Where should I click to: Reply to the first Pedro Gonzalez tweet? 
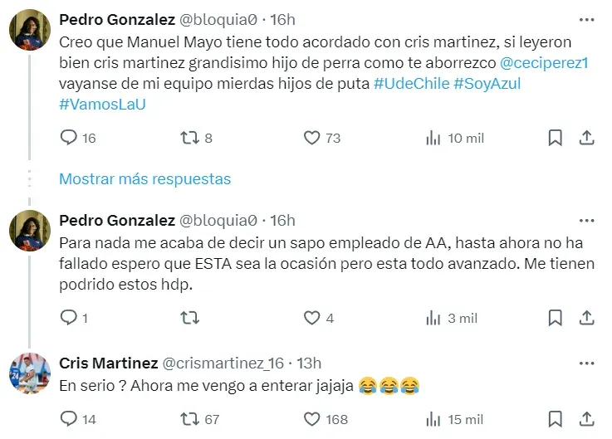click(69, 138)
